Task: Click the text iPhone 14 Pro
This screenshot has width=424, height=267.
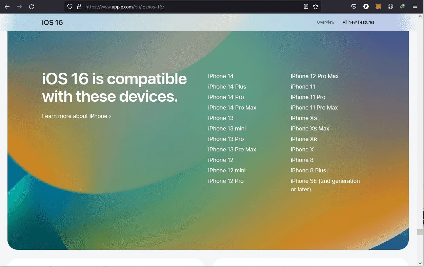Action: click(226, 97)
